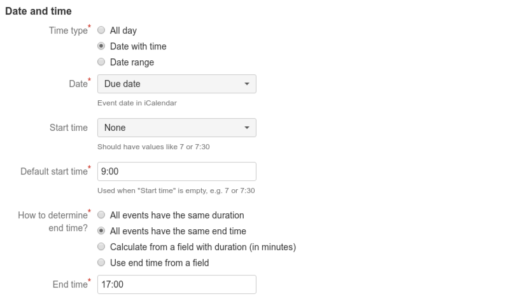The image size is (527, 299).
Task: Enable Use end time from a field
Action: 101,262
